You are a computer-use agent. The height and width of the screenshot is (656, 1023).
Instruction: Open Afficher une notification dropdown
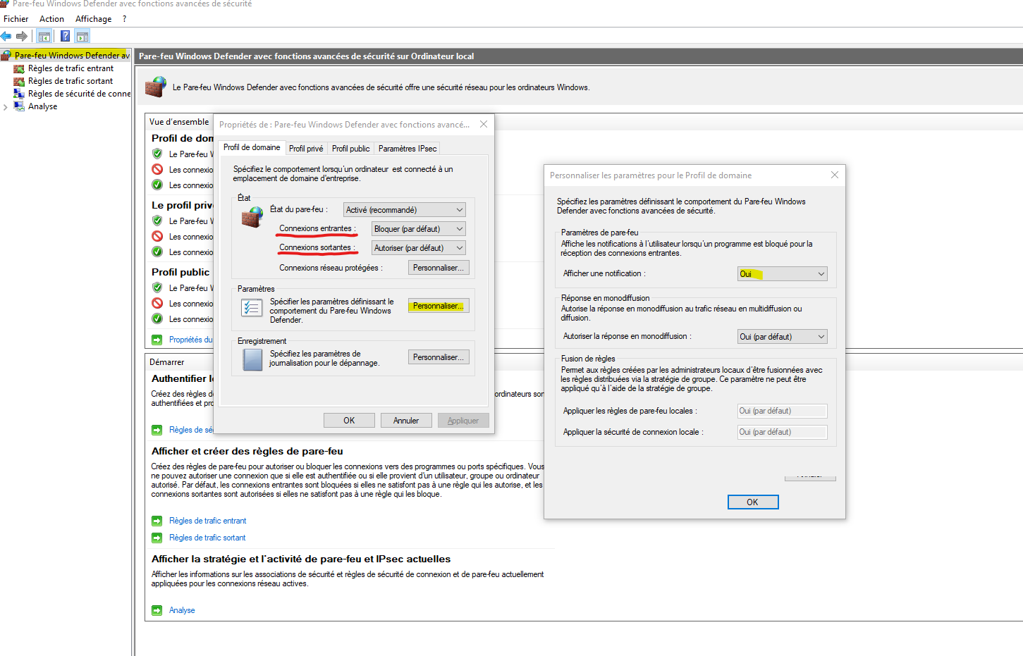coord(782,274)
